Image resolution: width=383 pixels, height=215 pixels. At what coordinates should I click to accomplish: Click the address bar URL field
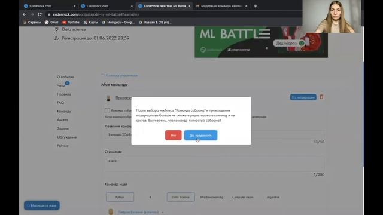tap(171, 14)
